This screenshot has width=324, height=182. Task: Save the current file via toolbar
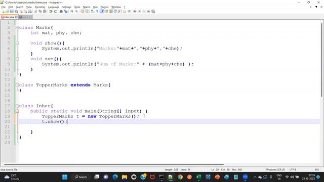pos(12,12)
